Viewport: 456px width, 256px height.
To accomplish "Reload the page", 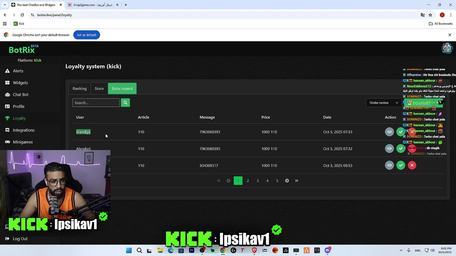I will pyautogui.click(x=22, y=15).
